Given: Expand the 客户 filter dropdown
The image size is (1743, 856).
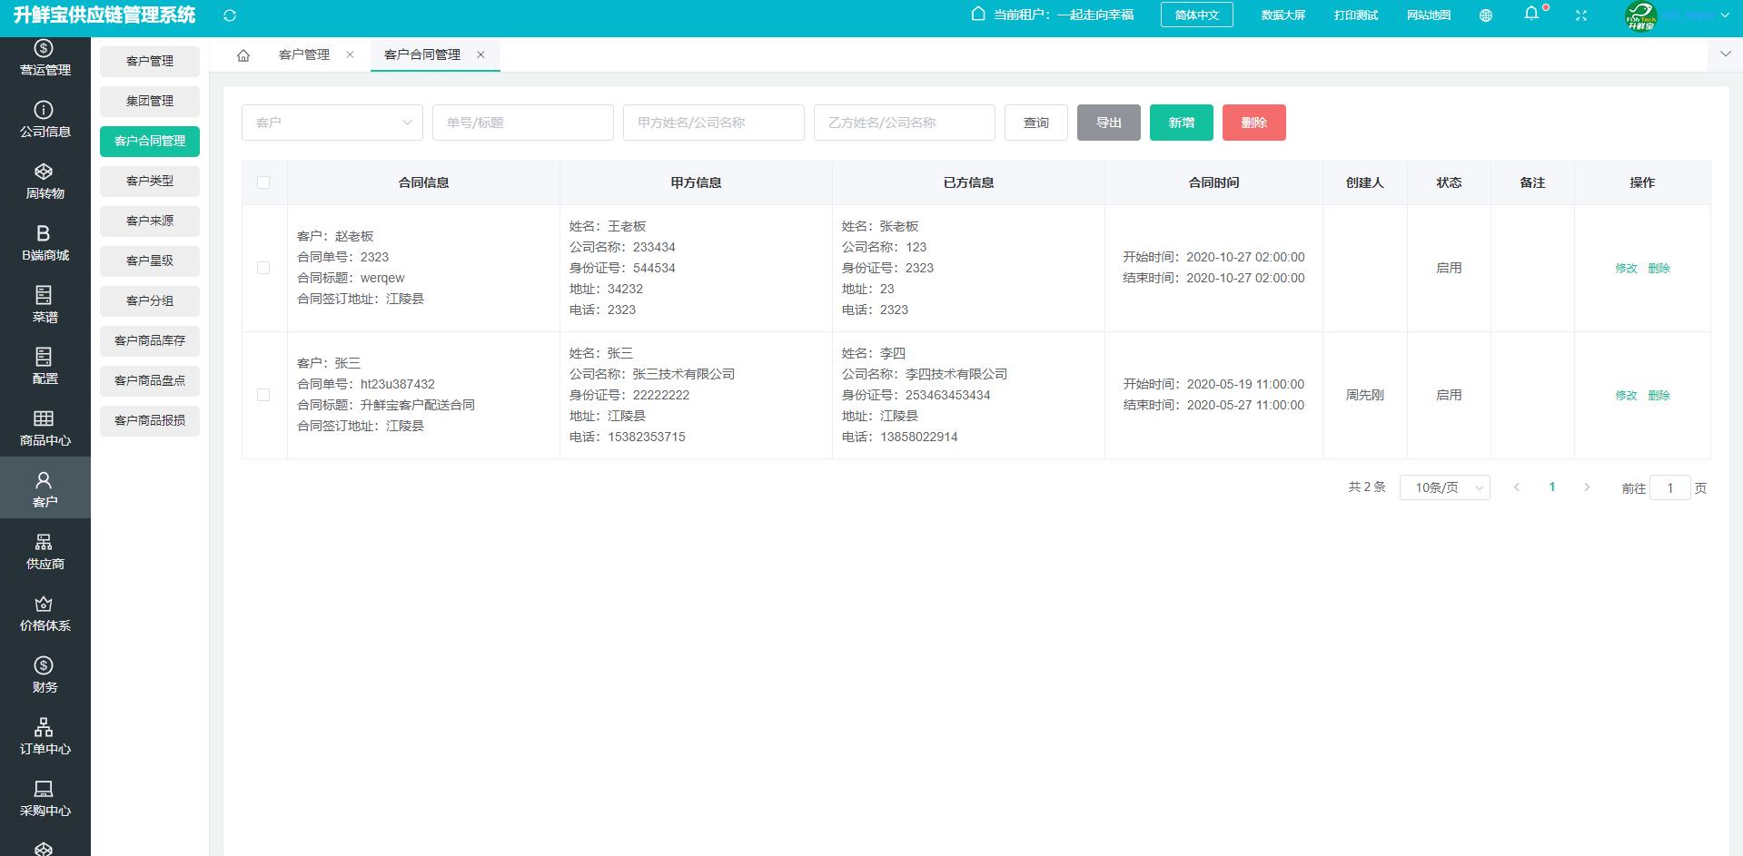Looking at the screenshot, I should (332, 123).
